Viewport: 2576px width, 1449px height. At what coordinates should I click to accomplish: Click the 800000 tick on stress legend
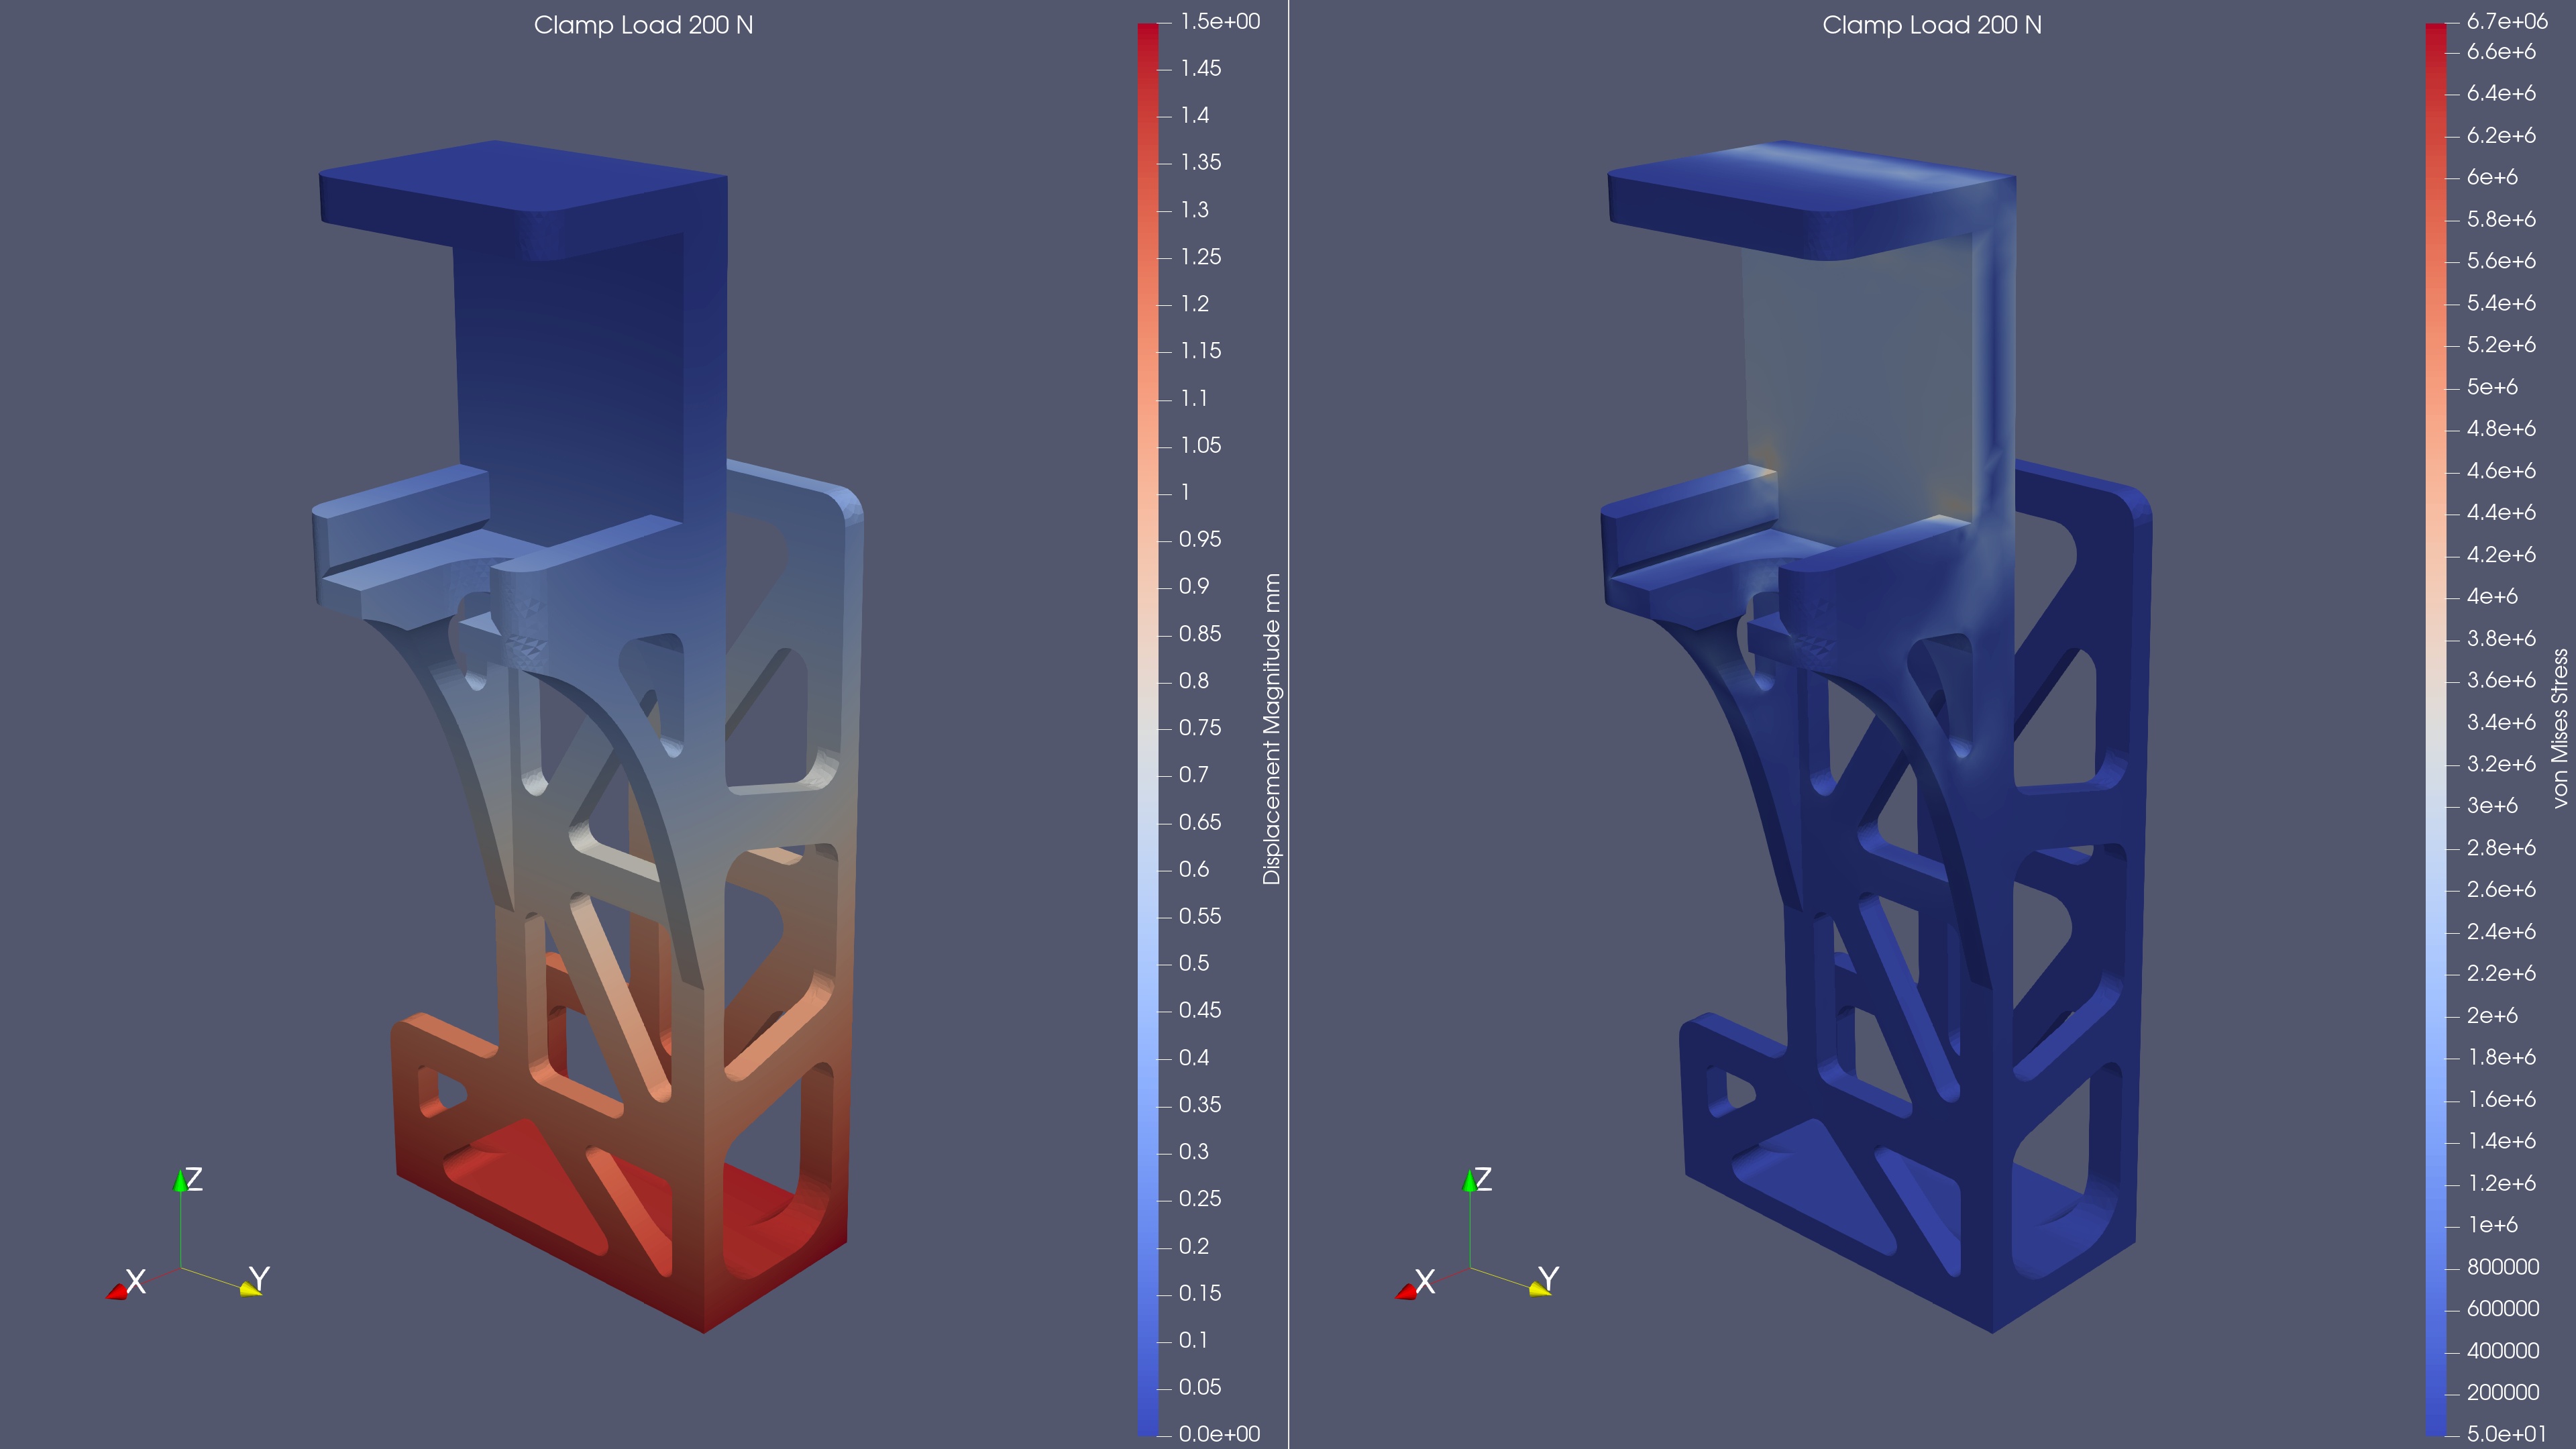pos(2503,1267)
